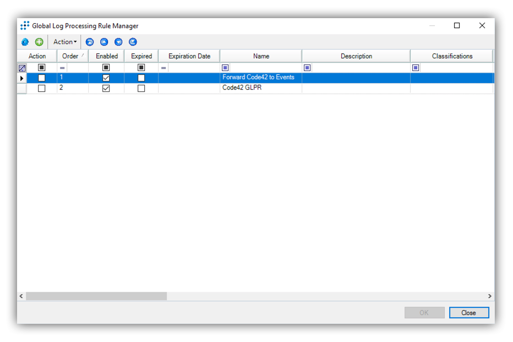Image resolution: width=513 pixels, height=342 pixels.
Task: Select the move-to-bottom arrow icon
Action: tap(132, 42)
